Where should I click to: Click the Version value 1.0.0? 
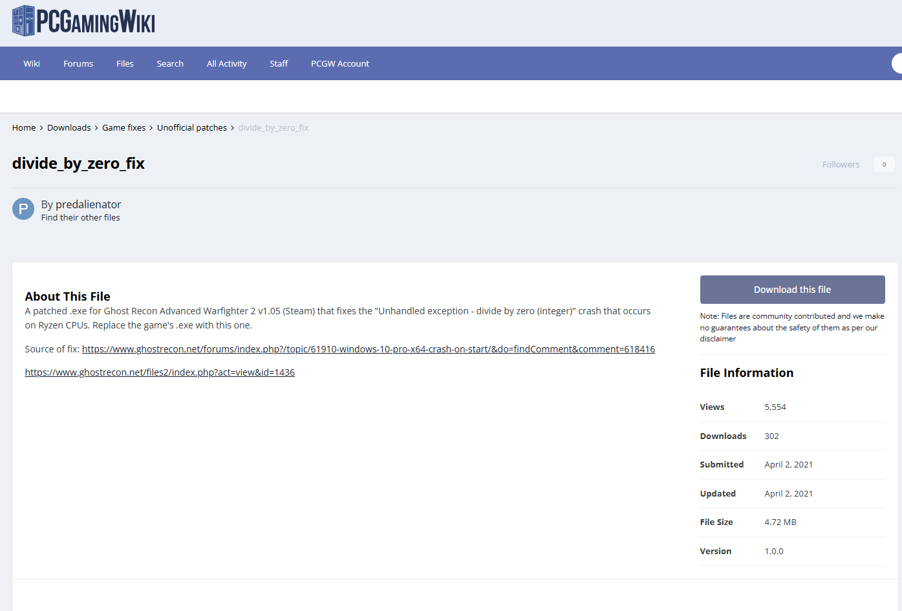pos(774,552)
